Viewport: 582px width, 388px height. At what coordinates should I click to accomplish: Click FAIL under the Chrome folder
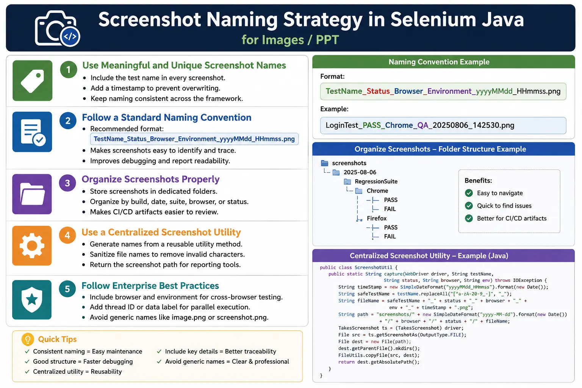click(x=390, y=209)
